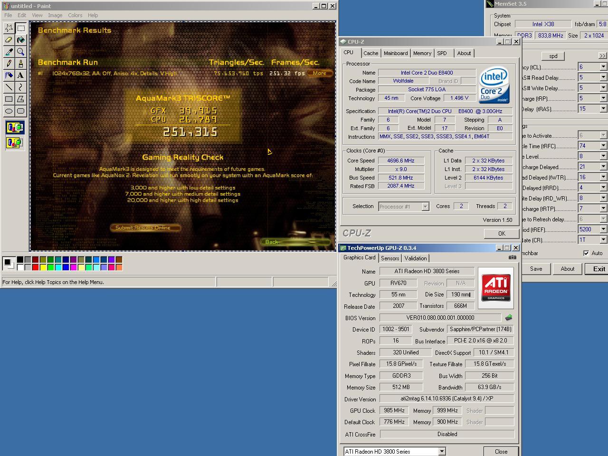Select the Polygon shape tool
The image size is (608, 456).
pos(21,99)
